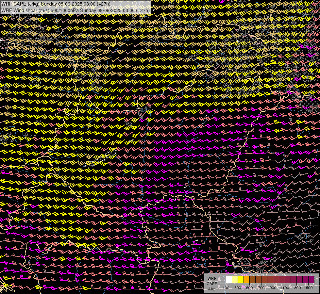This screenshot has width=320, height=294.
Task: Click the 1300 legend value label
Action: click(296, 288)
